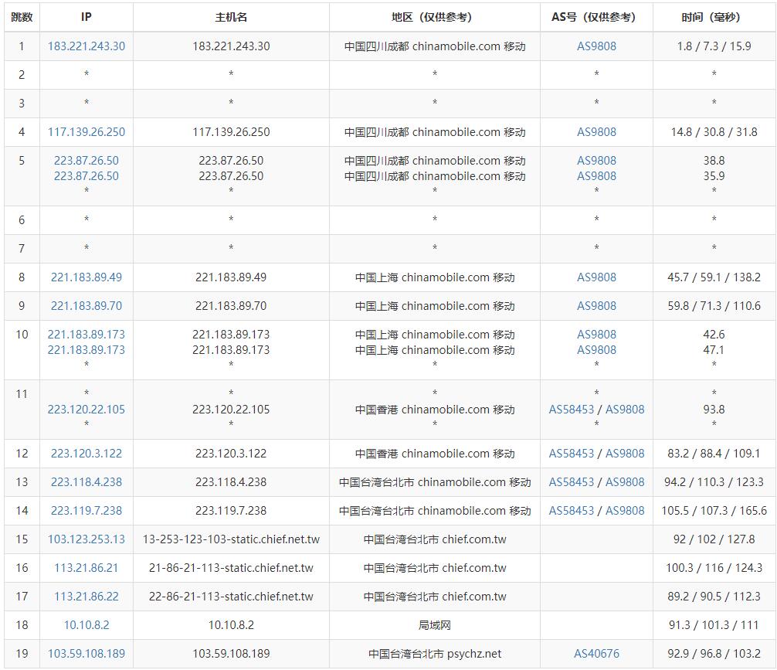This screenshot has width=777, height=670.
Task: Select time cell 92 / 102 / 127.8
Action: tap(714, 539)
